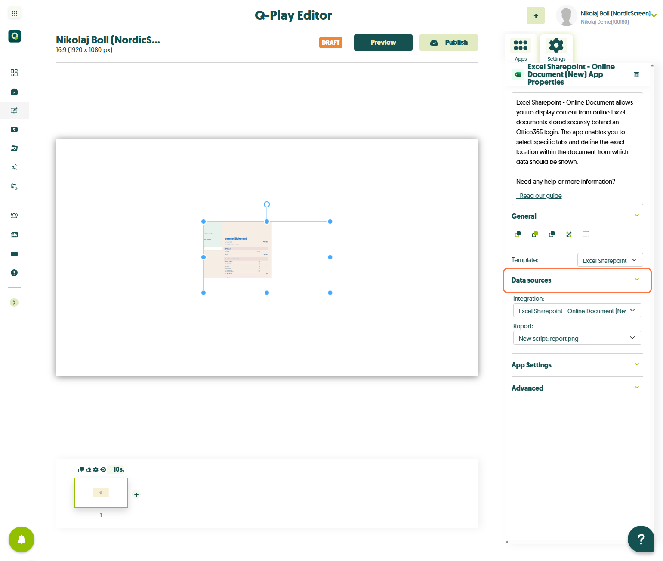Click the rotation handle above the selection

pyautogui.click(x=267, y=204)
